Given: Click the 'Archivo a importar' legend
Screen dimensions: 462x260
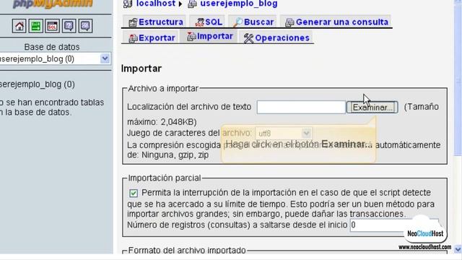Looking at the screenshot, I should (x=163, y=88).
